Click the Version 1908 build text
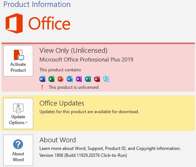The width and height of the screenshot is (196, 167). [83, 155]
